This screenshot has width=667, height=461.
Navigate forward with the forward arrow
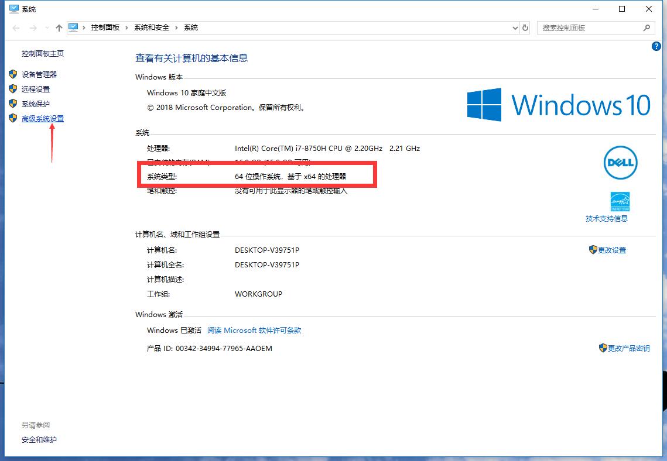33,28
